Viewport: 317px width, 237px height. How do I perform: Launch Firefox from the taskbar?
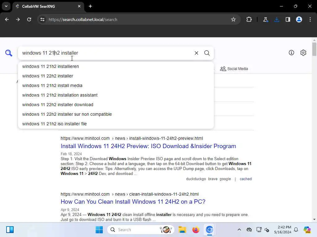pyautogui.click(x=196, y=230)
